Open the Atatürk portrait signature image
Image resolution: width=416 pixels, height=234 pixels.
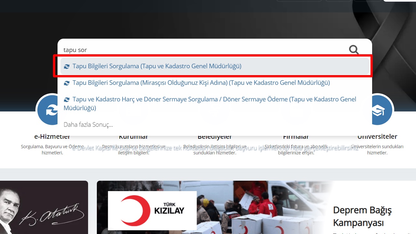click(44, 208)
